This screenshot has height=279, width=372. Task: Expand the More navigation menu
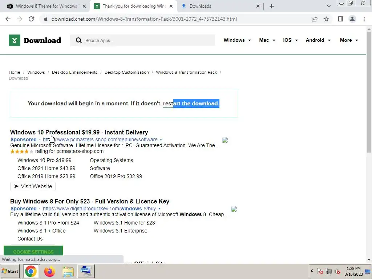[x=349, y=40]
